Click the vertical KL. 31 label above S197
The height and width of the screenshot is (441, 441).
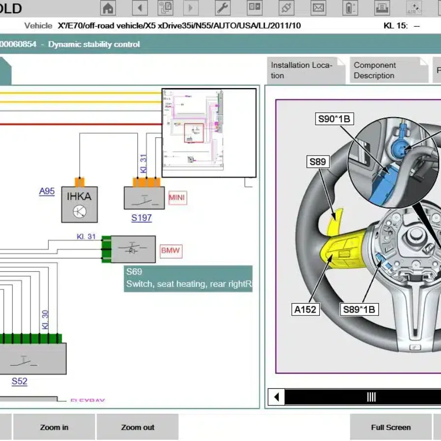click(x=143, y=164)
